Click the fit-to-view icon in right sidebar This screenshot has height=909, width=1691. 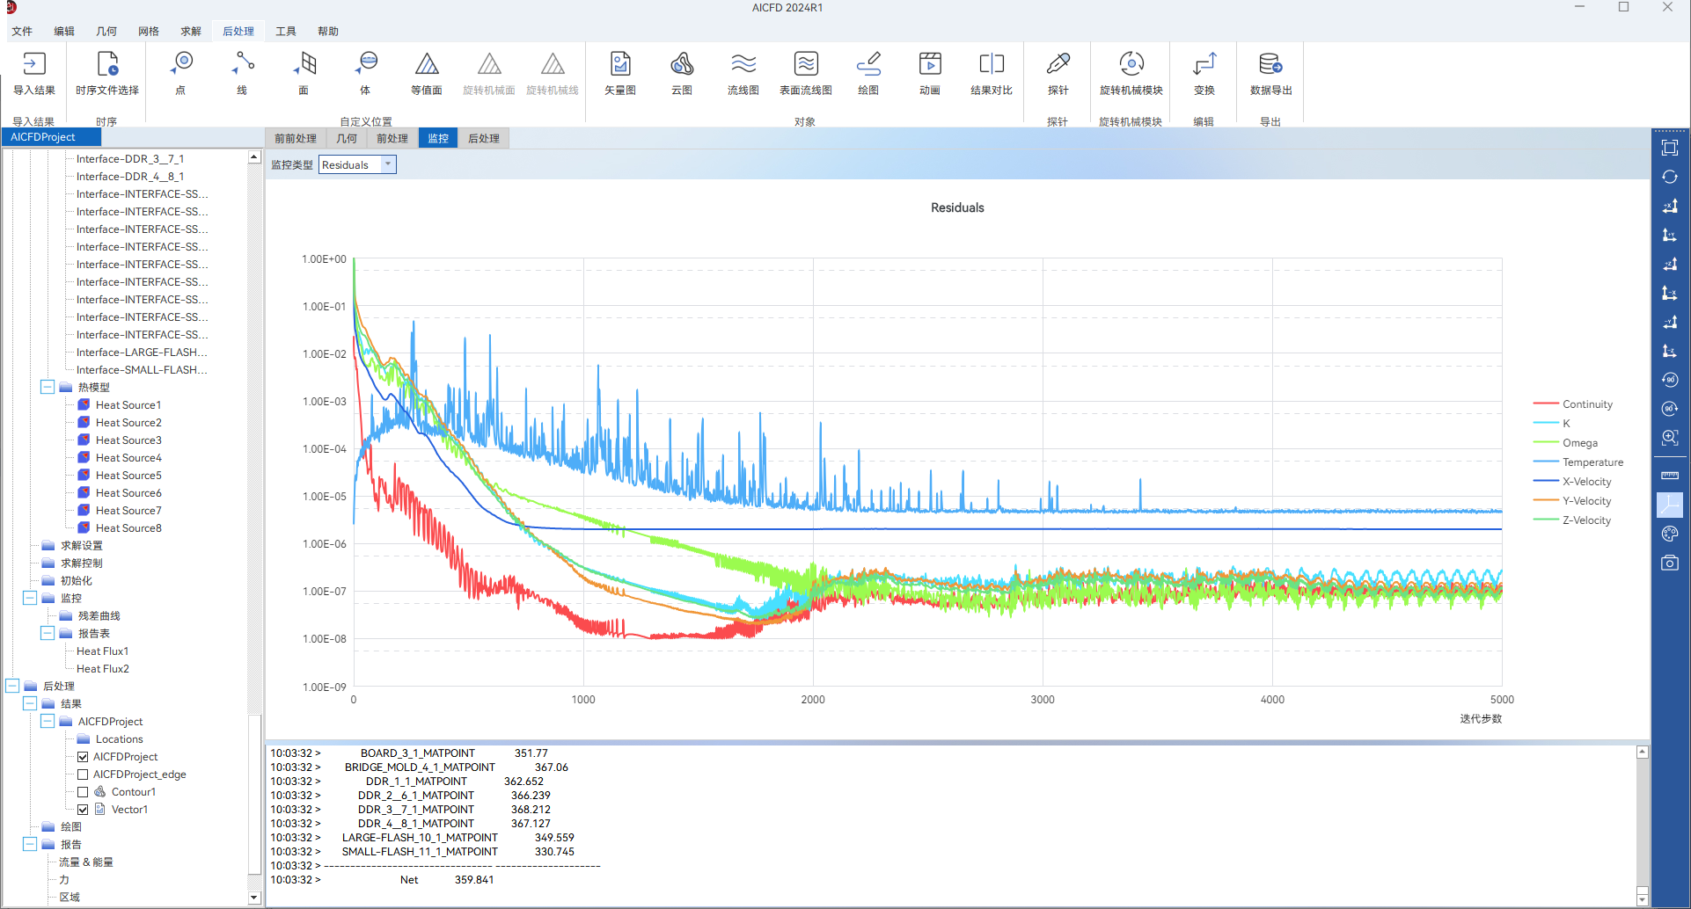1670,148
